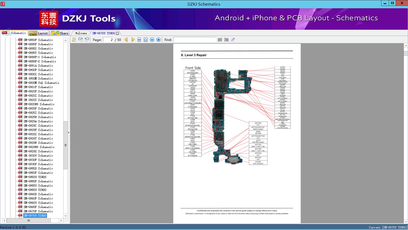Zoom out with the minus icon

click(x=152, y=40)
